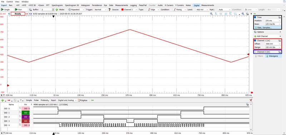Open the View menu
Screen dimensions: 286x135
pos(17,2)
